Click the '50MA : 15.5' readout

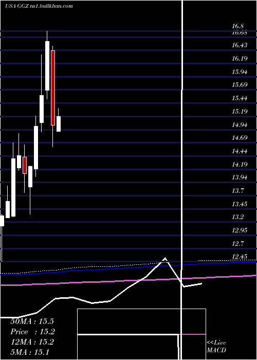click(32, 321)
